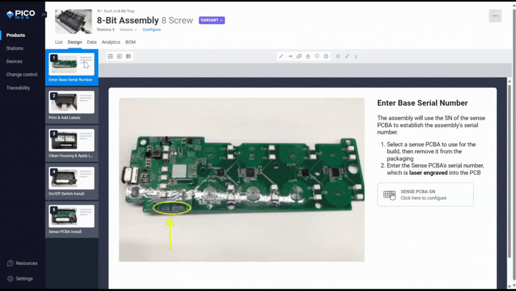
Task: Click the add video icon in the toolbar
Action: pyautogui.click(x=119, y=56)
